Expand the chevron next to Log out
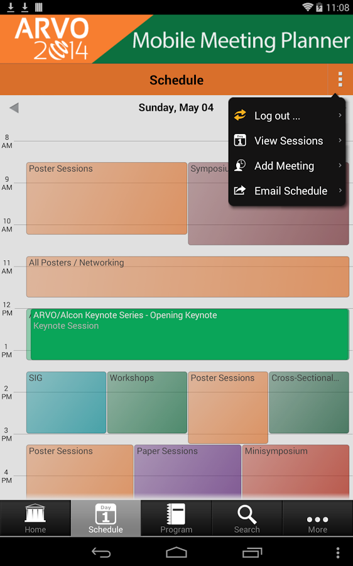The image size is (353, 566). tap(340, 115)
